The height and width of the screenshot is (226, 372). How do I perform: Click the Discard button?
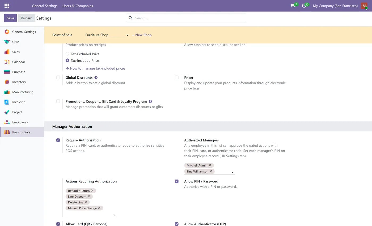(27, 18)
